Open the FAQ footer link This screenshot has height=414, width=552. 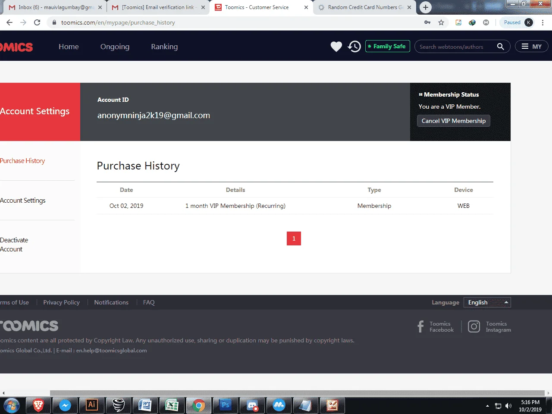pyautogui.click(x=149, y=302)
